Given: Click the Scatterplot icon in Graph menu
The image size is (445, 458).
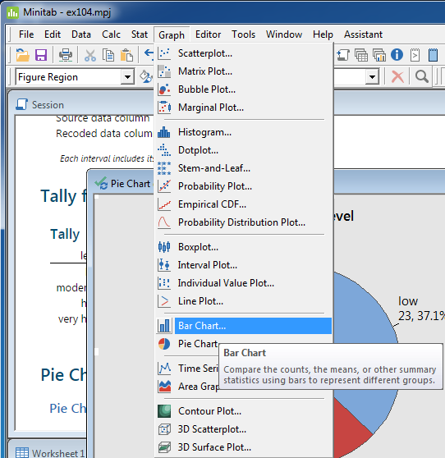Looking at the screenshot, I should coord(164,53).
